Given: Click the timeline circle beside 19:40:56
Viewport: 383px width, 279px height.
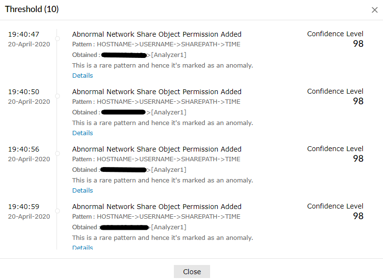Looking at the screenshot, I should pyautogui.click(x=57, y=153).
